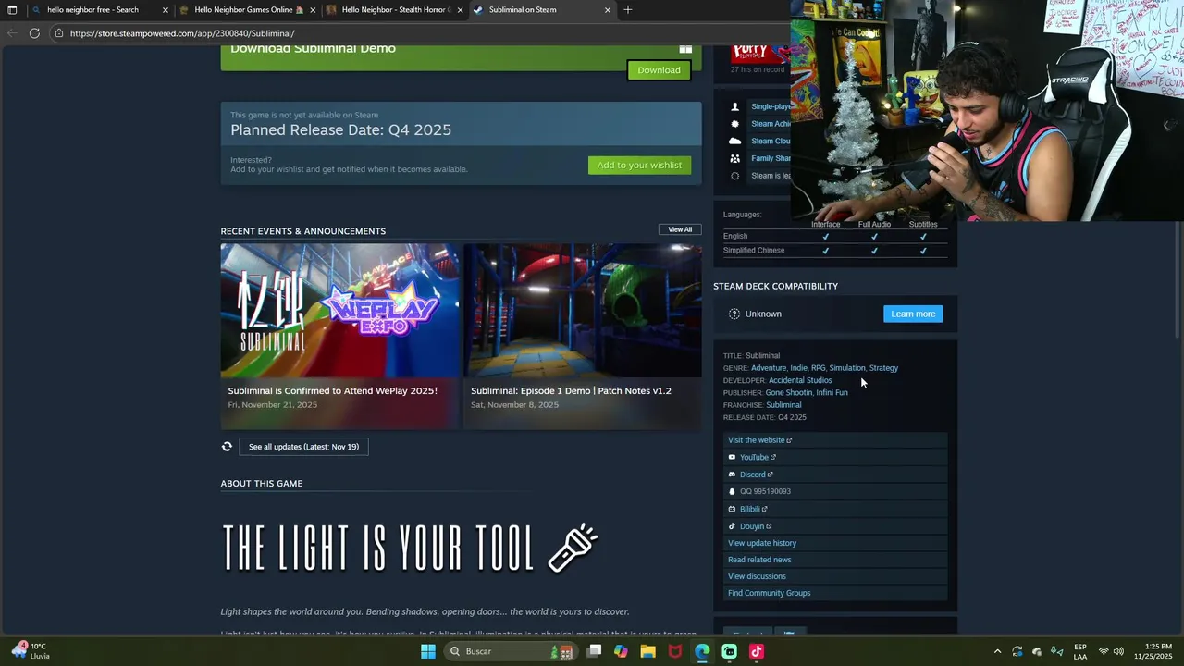1184x666 pixels.
Task: Click the Steam Cloud icon
Action: [x=735, y=142]
